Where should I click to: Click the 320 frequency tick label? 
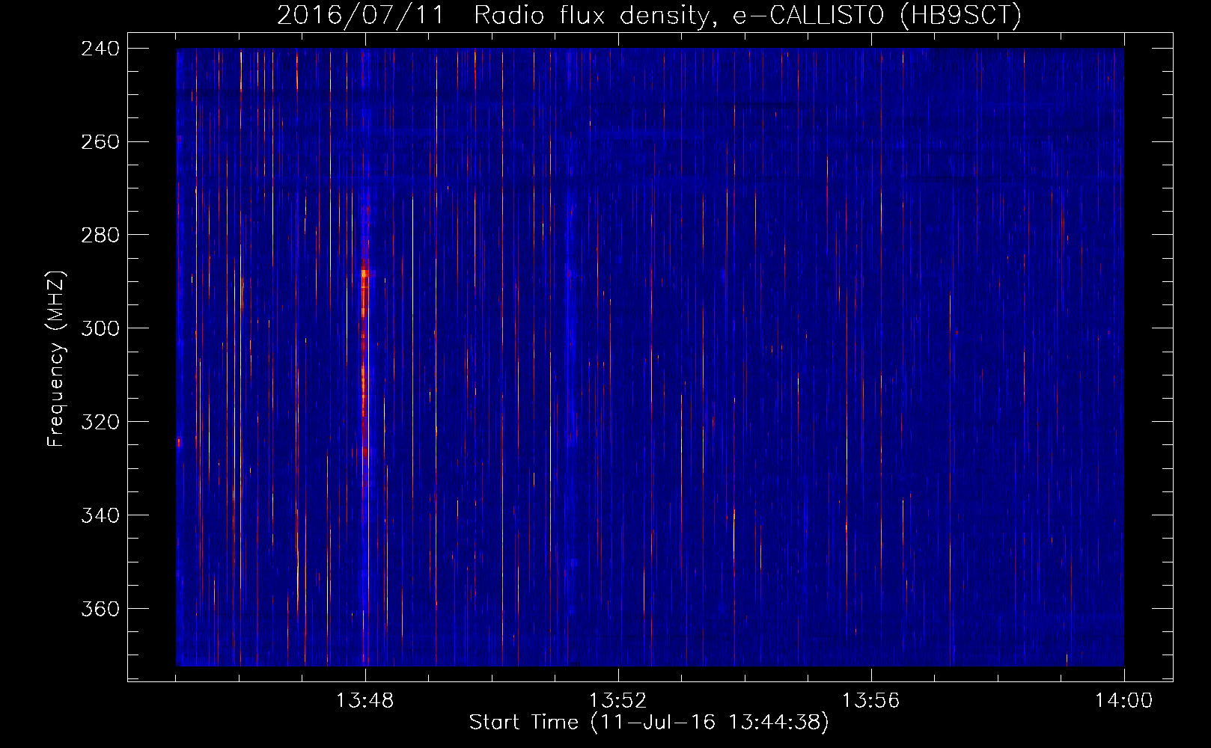coord(100,422)
